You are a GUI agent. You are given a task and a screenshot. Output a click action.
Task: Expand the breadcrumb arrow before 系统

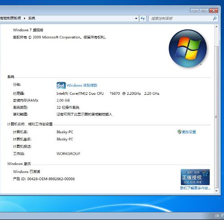point(25,18)
